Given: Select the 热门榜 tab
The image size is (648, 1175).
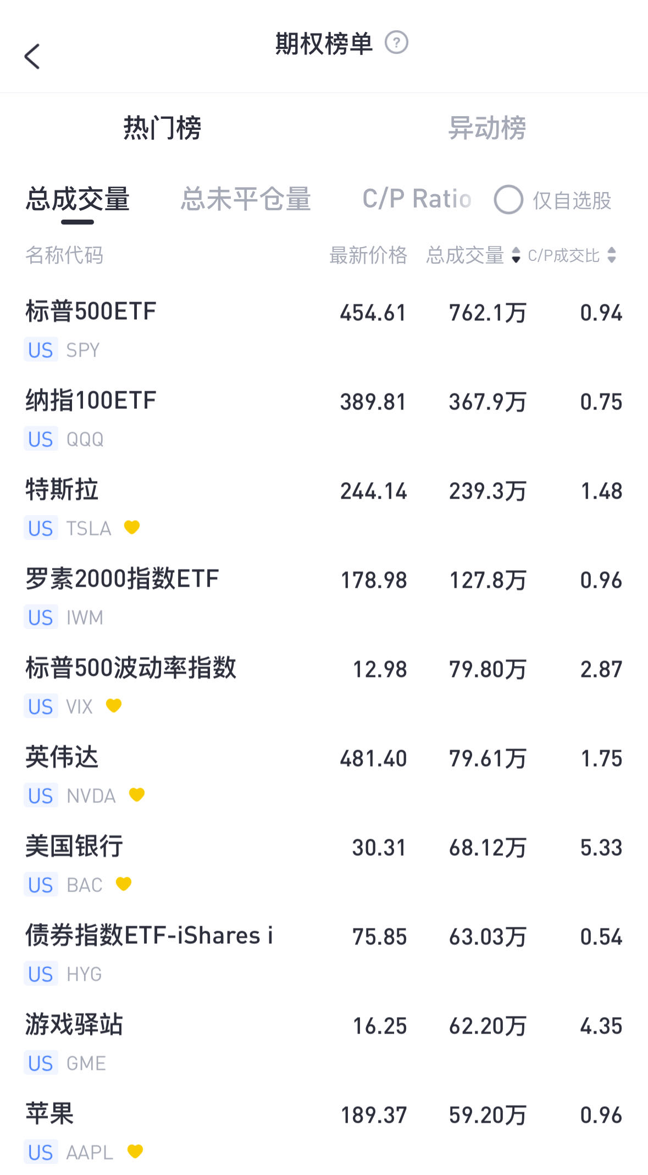Looking at the screenshot, I should (x=162, y=128).
